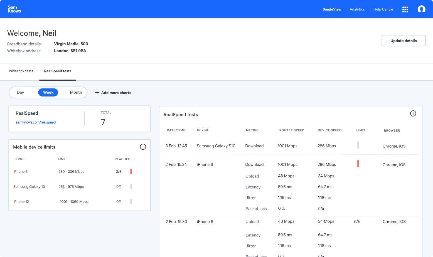Select the Week time range
This screenshot has height=257, width=433.
pos(48,92)
